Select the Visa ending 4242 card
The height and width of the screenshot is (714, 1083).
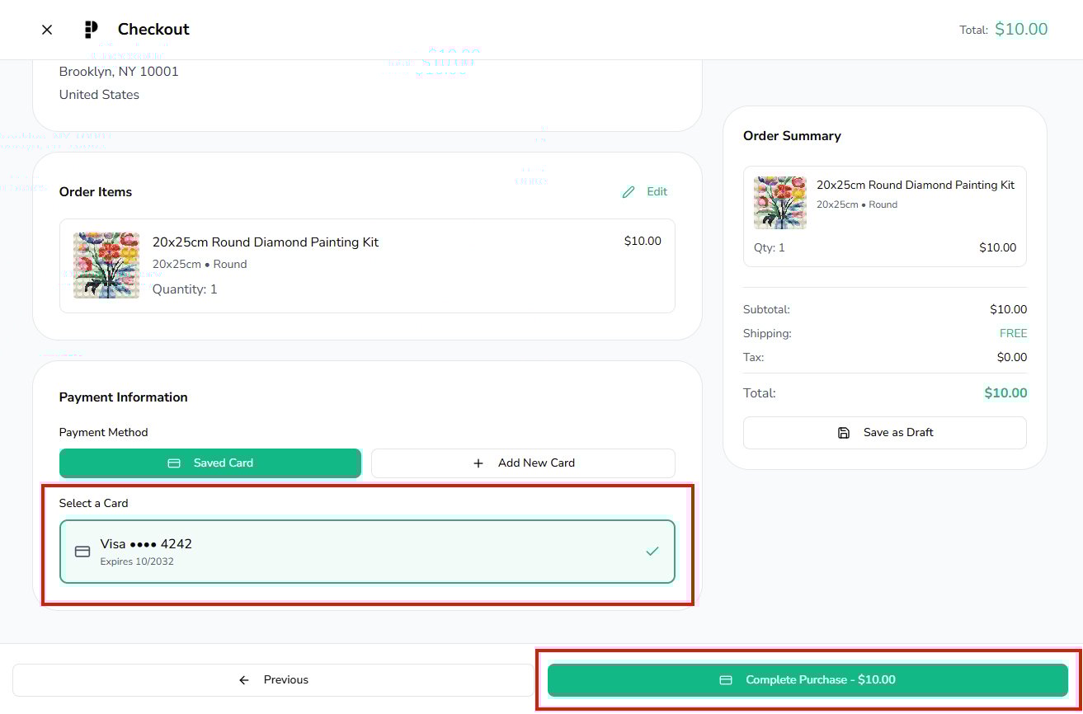tap(367, 552)
